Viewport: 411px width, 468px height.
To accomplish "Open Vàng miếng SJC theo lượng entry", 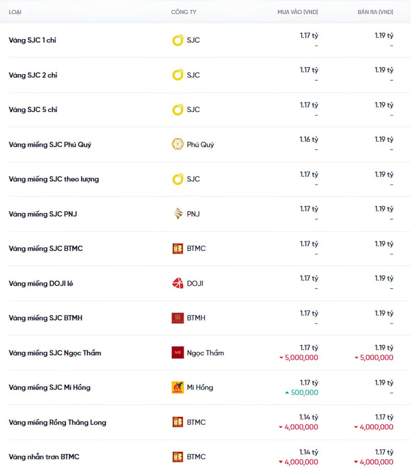I will click(x=54, y=179).
